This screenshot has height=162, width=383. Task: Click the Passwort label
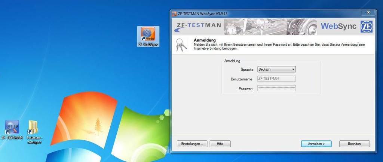click(x=245, y=89)
